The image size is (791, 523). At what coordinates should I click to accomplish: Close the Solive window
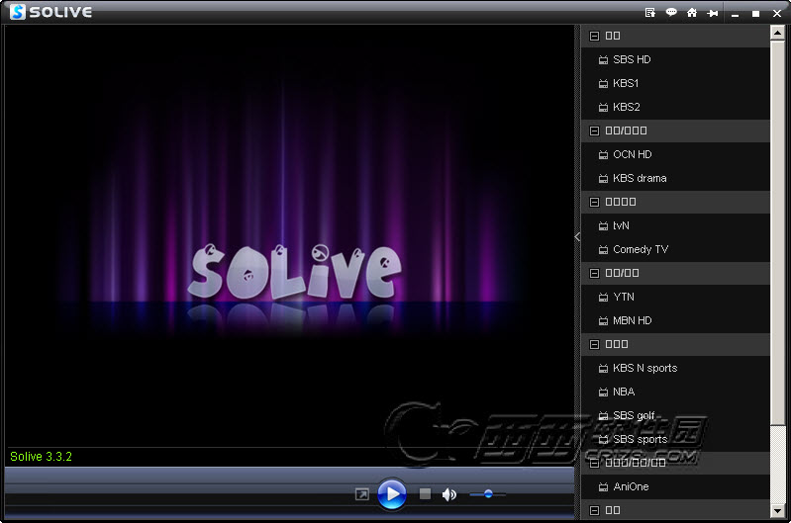click(x=777, y=14)
